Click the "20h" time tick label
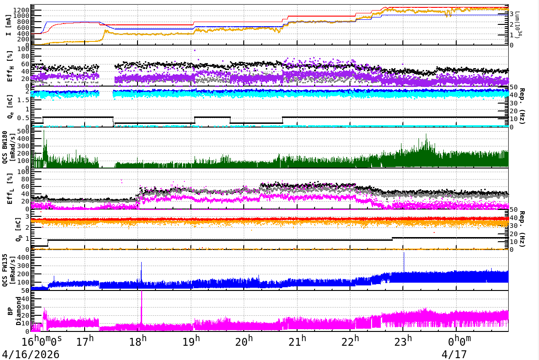539x360 pixels. (x=244, y=342)
